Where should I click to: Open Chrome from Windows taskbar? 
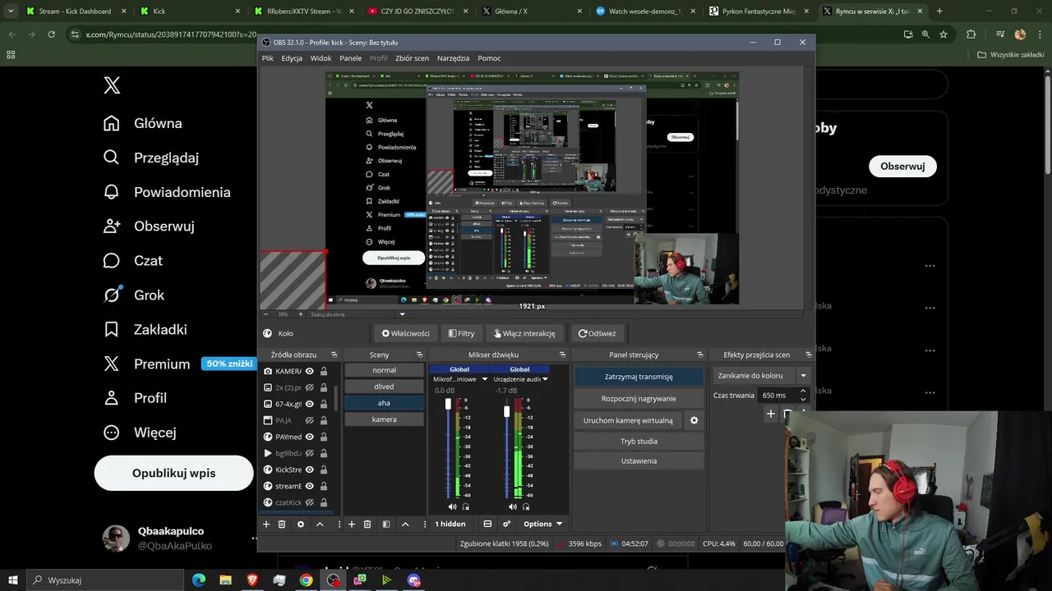click(306, 580)
